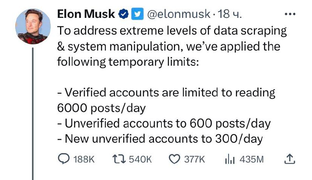Open the view analytics bar-chart icon
Viewport: 312px width, 180px height.
pyautogui.click(x=230, y=159)
